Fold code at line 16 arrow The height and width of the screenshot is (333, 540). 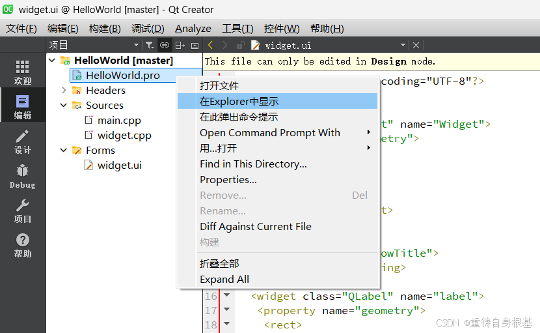[226, 295]
